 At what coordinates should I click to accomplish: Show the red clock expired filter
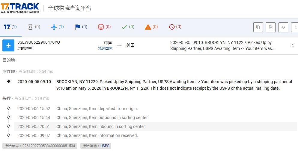click(175, 27)
